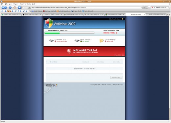The width and height of the screenshot is (171, 123).
Task: Click the Local Settings folder icon
Action: coord(102,40)
